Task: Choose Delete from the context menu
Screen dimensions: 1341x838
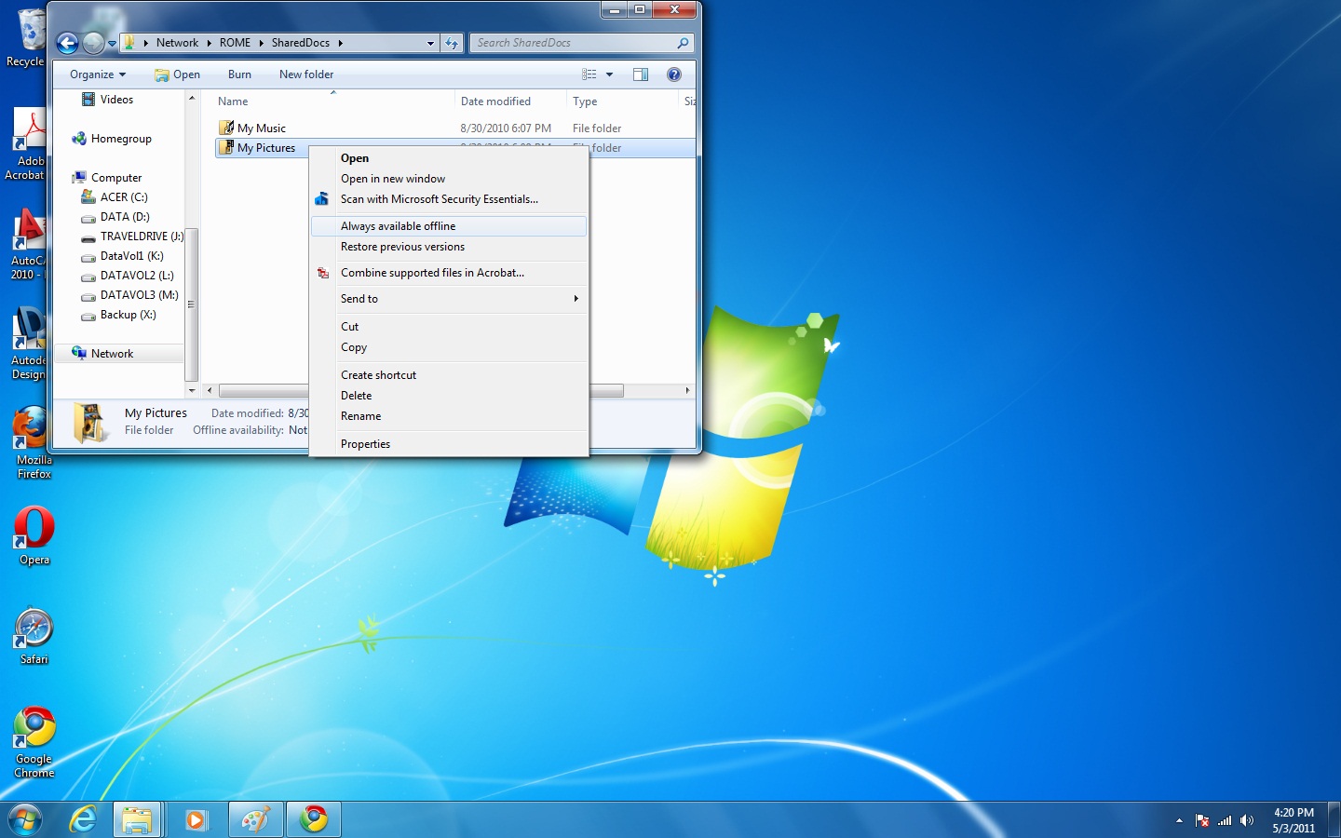Action: 449,396
